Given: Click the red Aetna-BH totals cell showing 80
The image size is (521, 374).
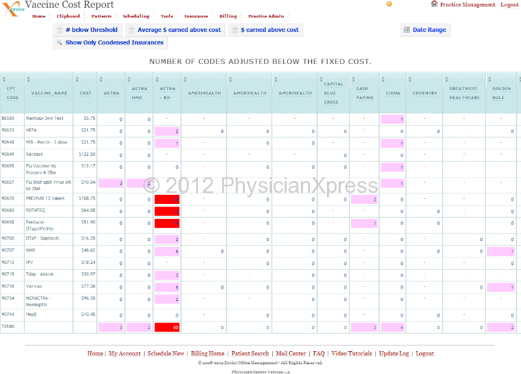Looking at the screenshot, I should pos(167,327).
